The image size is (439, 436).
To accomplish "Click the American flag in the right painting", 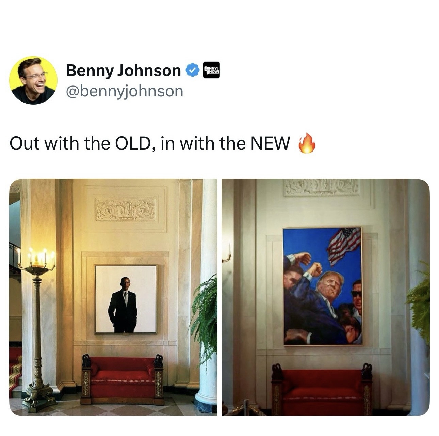I will pyautogui.click(x=344, y=245).
